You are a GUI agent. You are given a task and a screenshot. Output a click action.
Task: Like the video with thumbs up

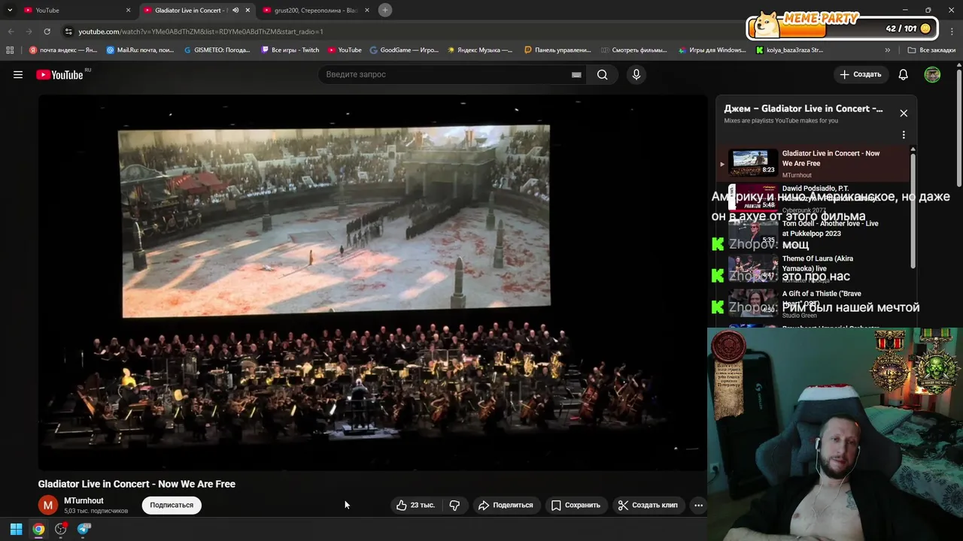(415, 505)
